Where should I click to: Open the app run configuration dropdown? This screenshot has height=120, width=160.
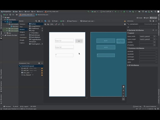point(95,12)
